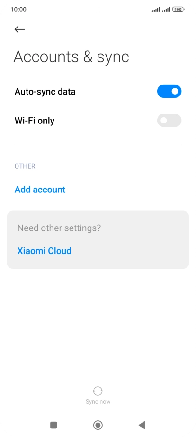Disable the Auto-sync data switch
Image resolution: width=196 pixels, height=437 pixels.
169,91
